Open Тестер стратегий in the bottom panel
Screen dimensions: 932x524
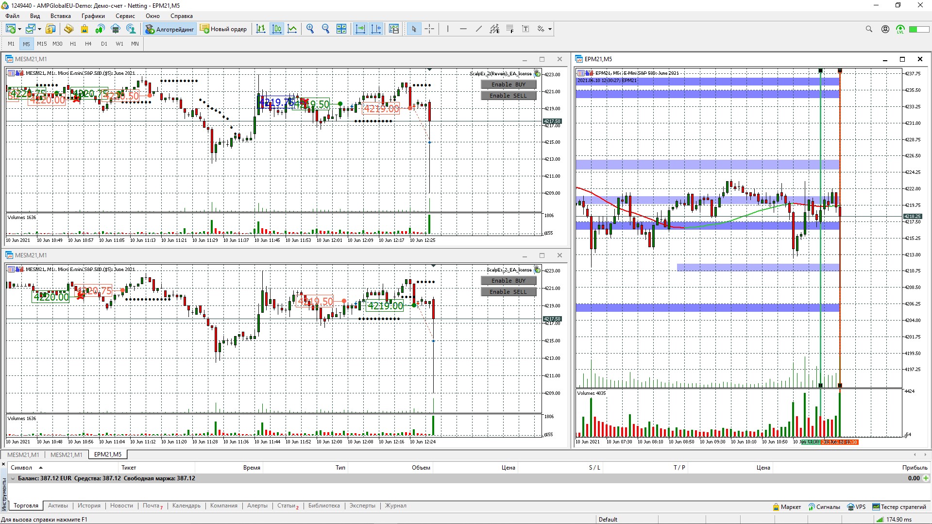coord(899,507)
